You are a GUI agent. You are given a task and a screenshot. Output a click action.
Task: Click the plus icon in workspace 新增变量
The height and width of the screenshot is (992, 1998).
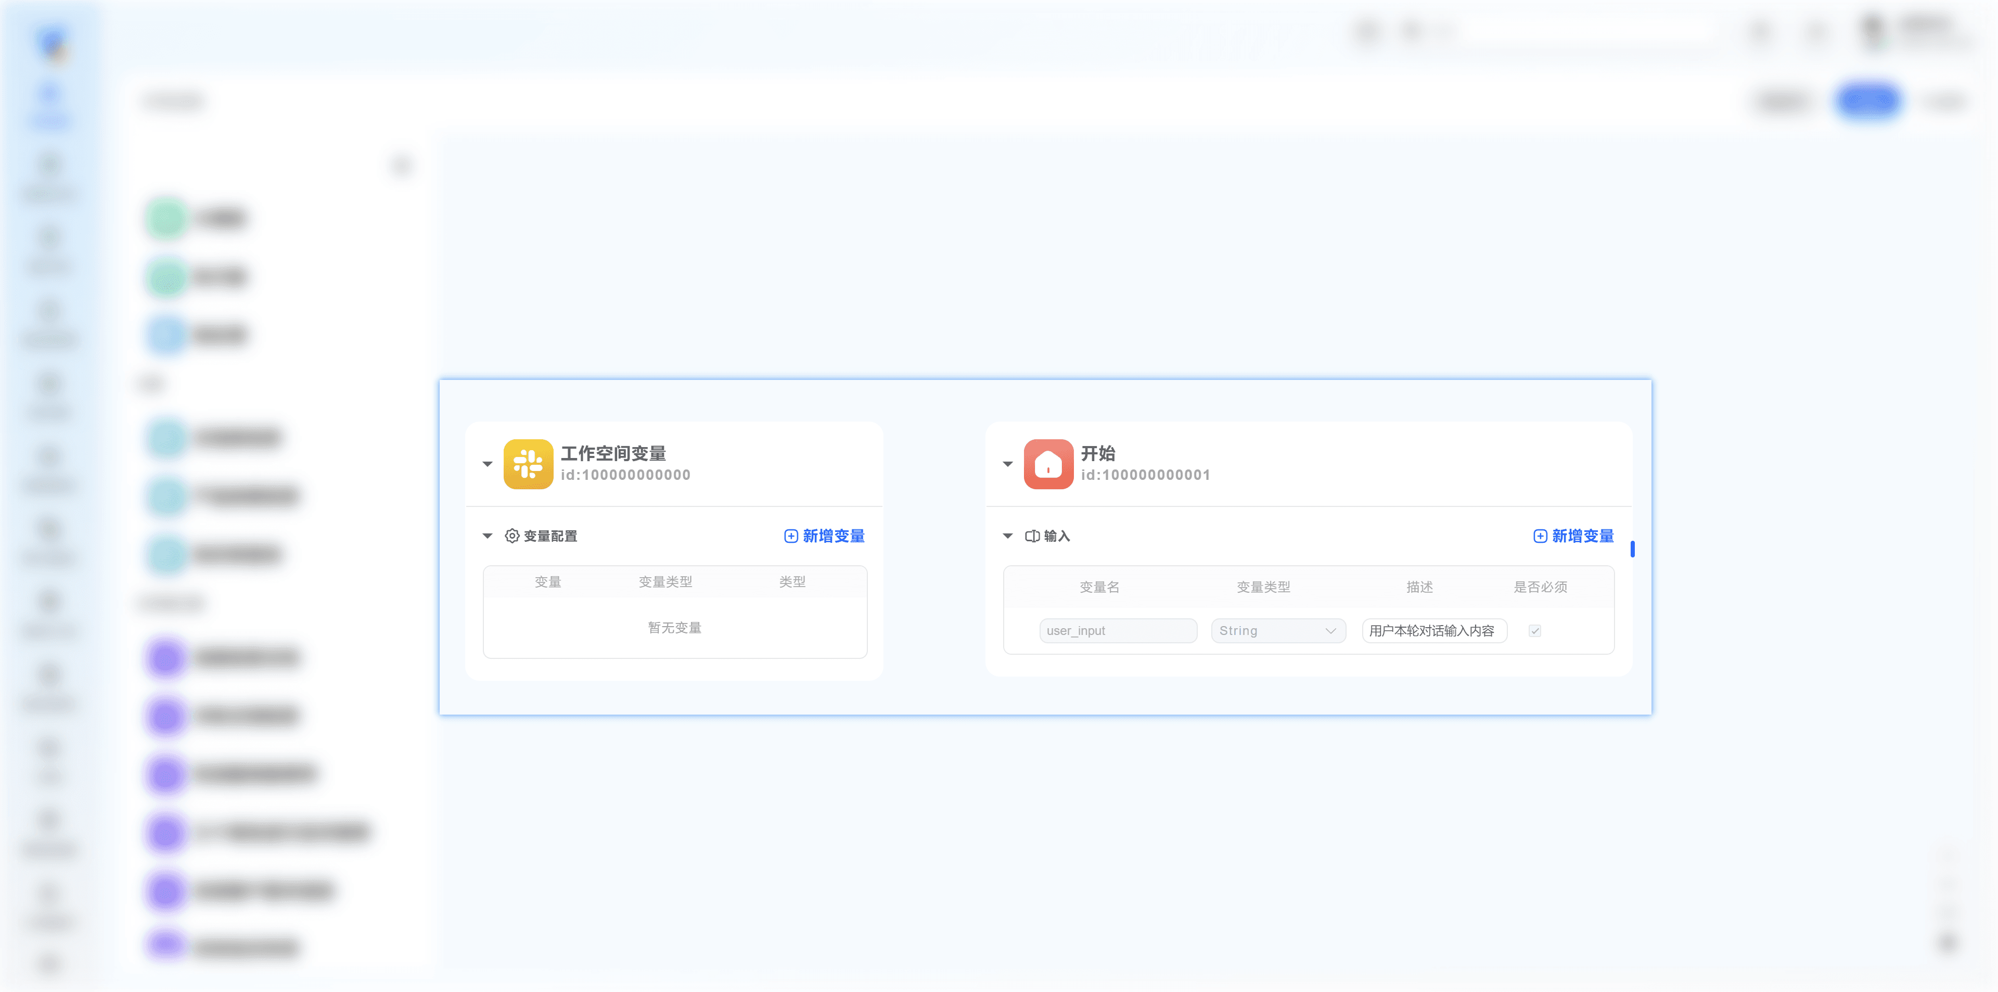790,536
